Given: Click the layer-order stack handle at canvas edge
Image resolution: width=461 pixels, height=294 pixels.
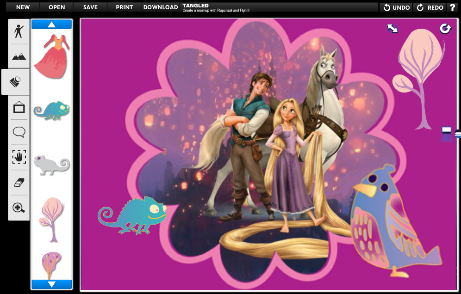Looking at the screenshot, I should [x=458, y=134].
